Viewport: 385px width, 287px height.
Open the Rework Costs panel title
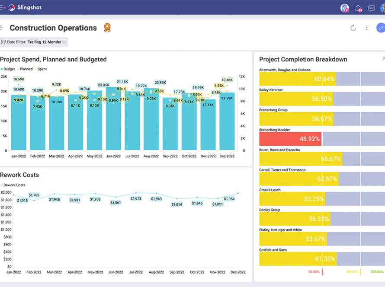pyautogui.click(x=19, y=175)
